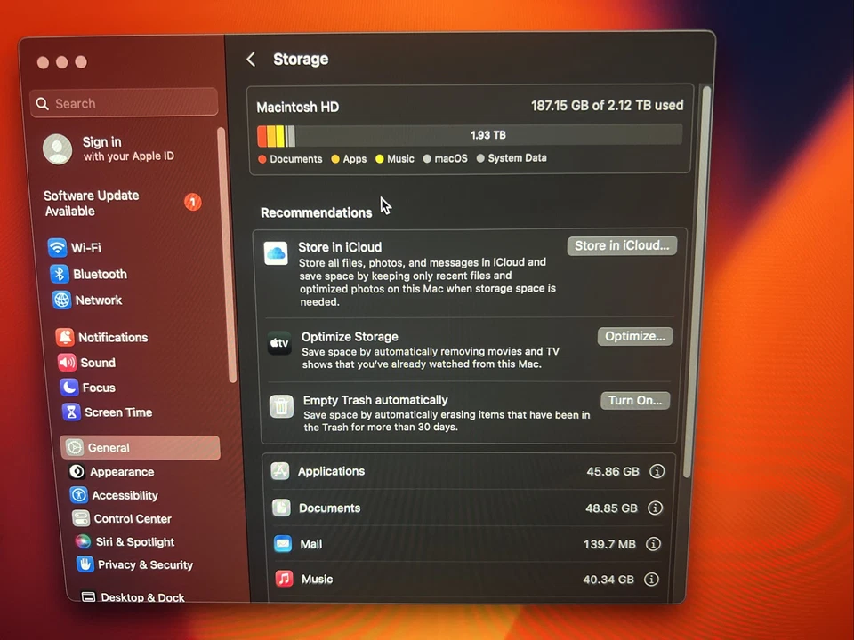Click Store in iCloud... button
The image size is (854, 640).
[622, 246]
